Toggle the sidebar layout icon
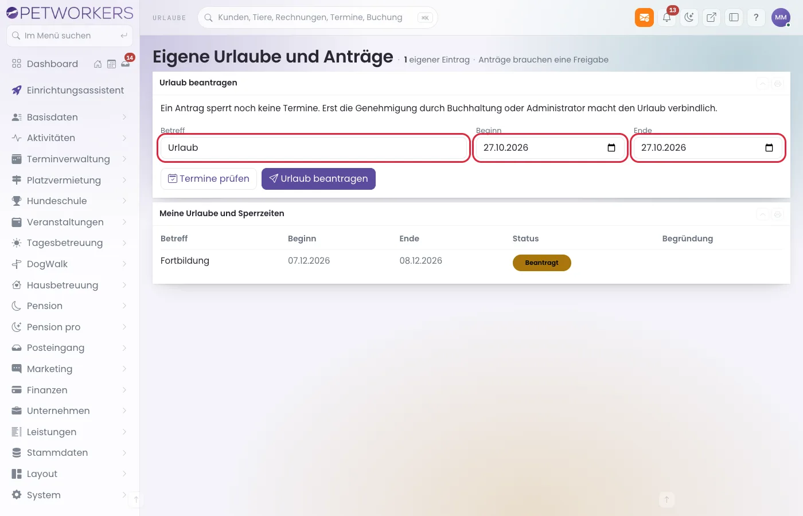This screenshot has width=803, height=516. 734,17
